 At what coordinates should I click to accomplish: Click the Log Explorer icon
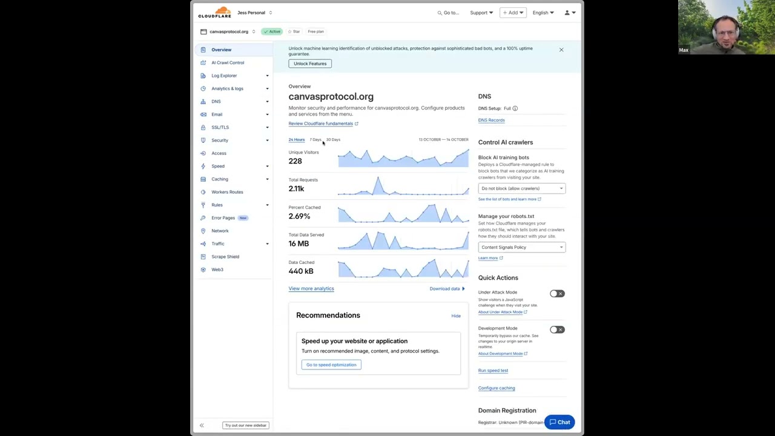(203, 76)
